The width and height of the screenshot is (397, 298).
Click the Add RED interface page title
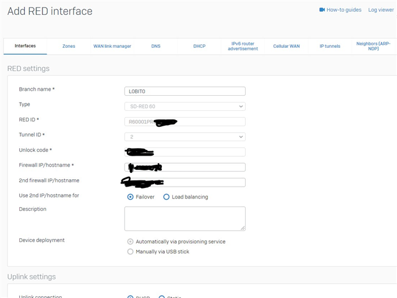coord(50,11)
